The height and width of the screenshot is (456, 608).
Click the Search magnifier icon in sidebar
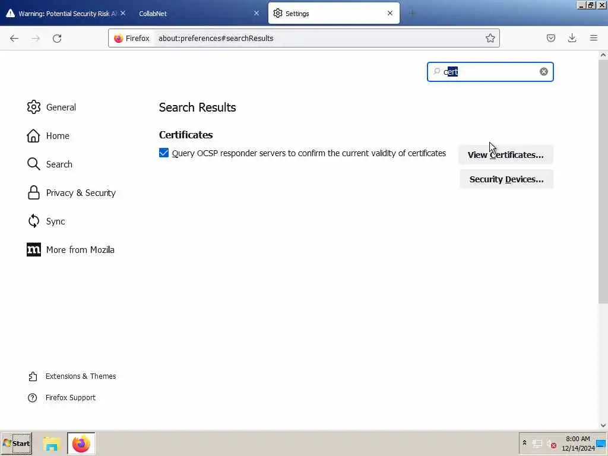pyautogui.click(x=34, y=164)
